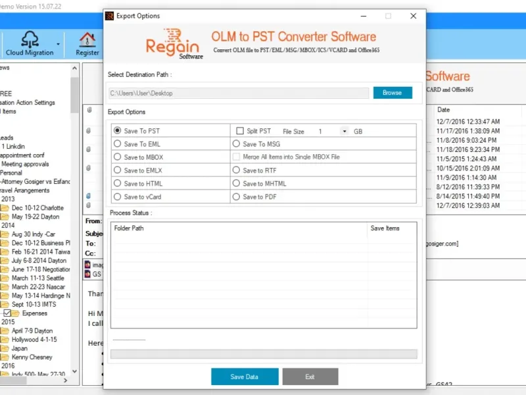Select the Feb 16-21 2014 Taiwan folder
The height and width of the screenshot is (395, 526).
[41, 251]
